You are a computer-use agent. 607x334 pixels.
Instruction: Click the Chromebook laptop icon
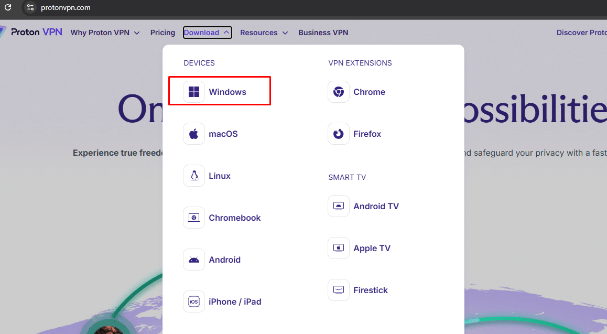(194, 218)
